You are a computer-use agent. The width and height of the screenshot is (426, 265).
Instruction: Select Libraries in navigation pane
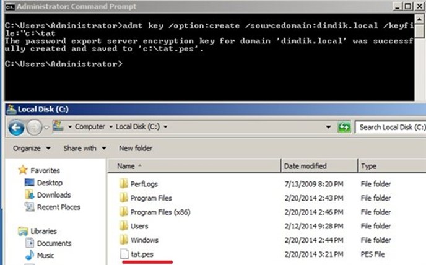click(43, 232)
